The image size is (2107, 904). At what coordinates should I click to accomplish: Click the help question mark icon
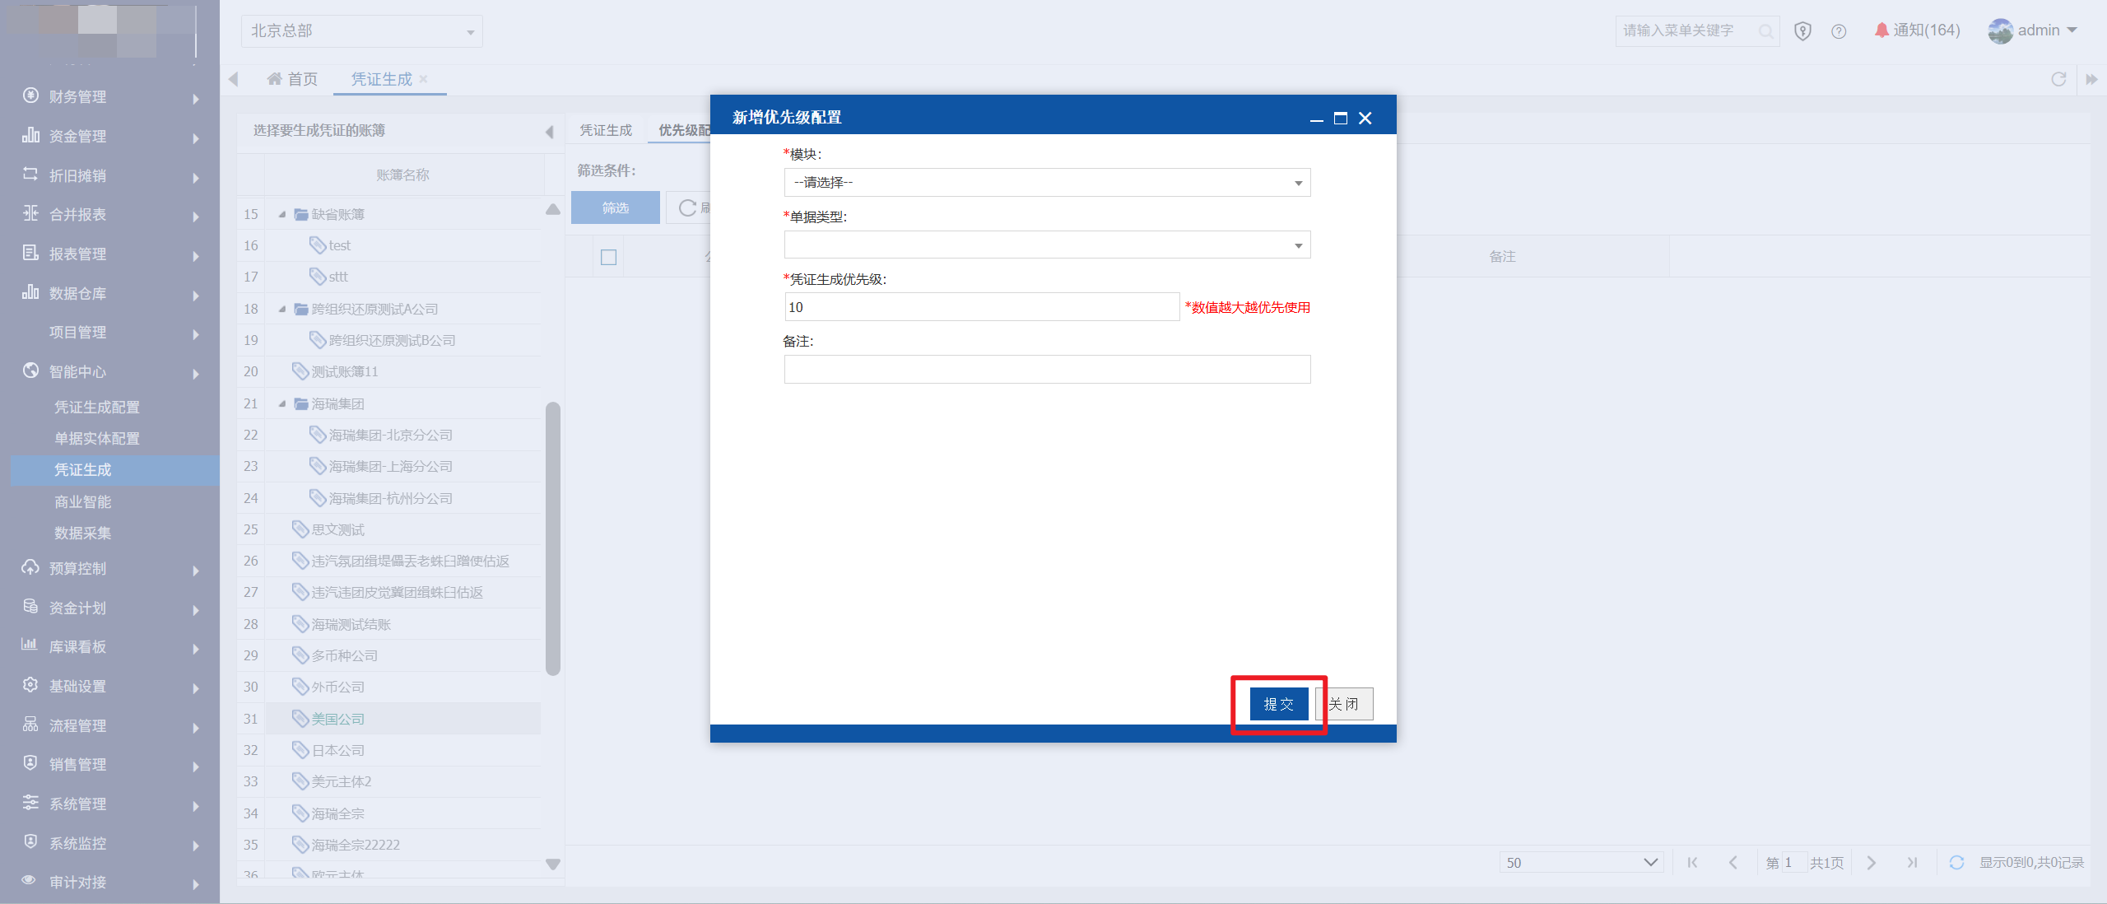(1839, 31)
